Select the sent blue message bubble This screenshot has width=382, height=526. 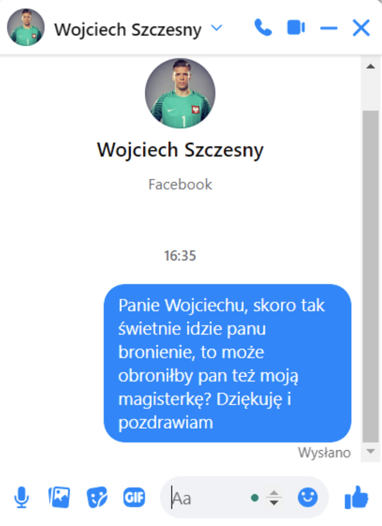[x=228, y=363]
